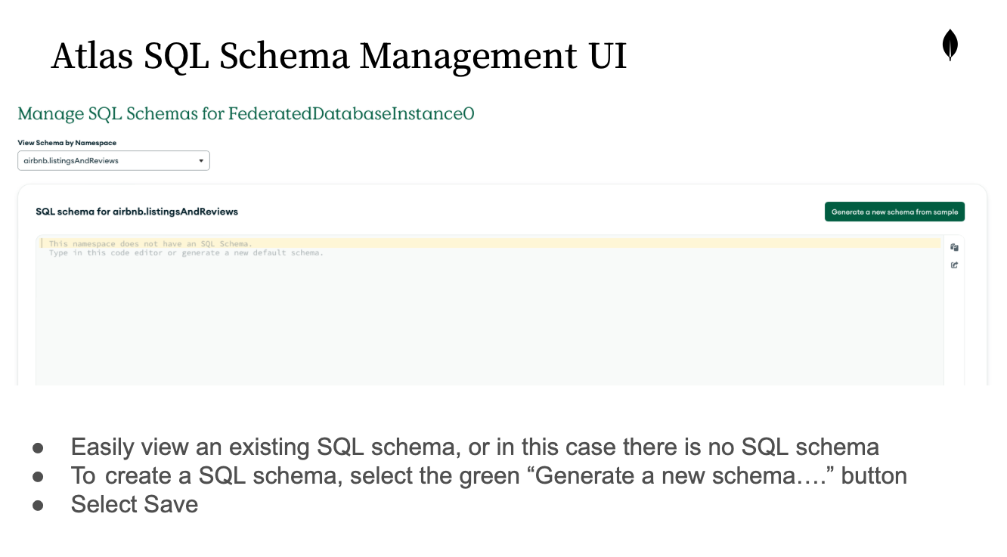
Task: Select the "Type in this code editor" line
Action: click(x=186, y=253)
